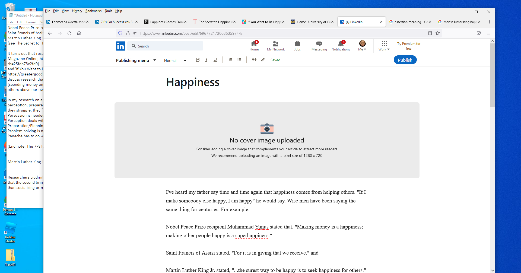
Task: Reload the current page
Action: [x=69, y=33]
